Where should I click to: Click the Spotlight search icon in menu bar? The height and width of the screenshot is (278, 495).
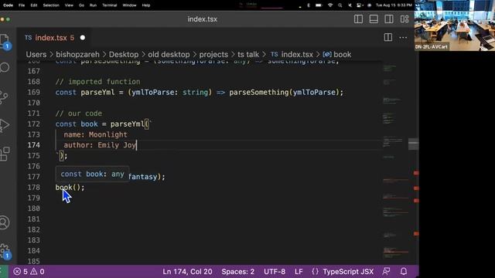pyautogui.click(x=340, y=5)
